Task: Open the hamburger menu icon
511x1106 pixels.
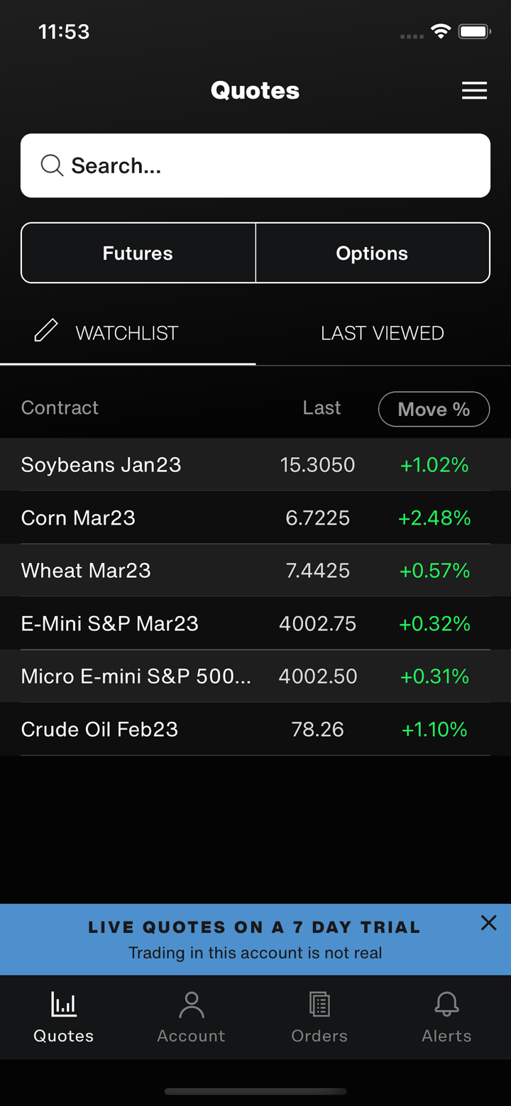Action: point(474,91)
